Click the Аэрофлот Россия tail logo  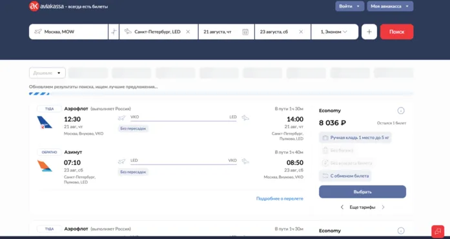click(45, 122)
